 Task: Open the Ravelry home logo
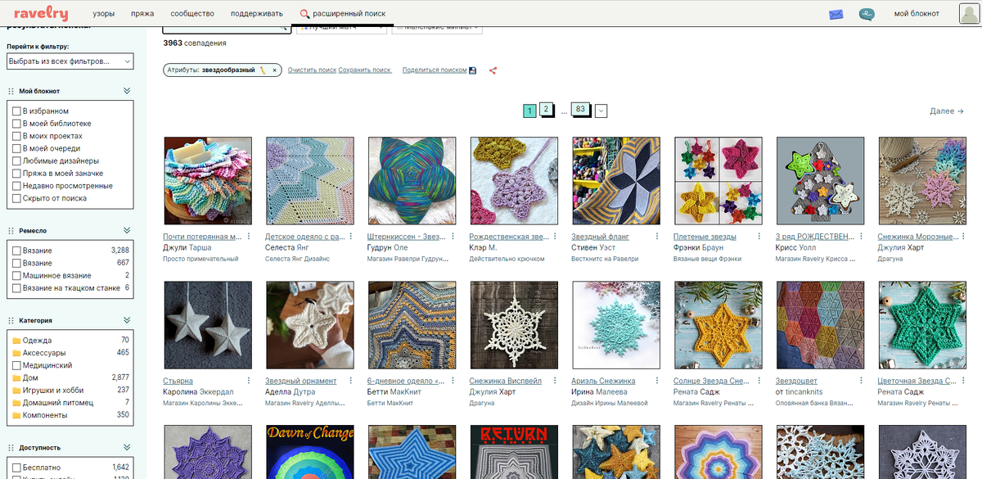pos(41,13)
